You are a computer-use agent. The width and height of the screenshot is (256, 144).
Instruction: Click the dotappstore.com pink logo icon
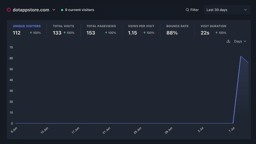[9, 10]
